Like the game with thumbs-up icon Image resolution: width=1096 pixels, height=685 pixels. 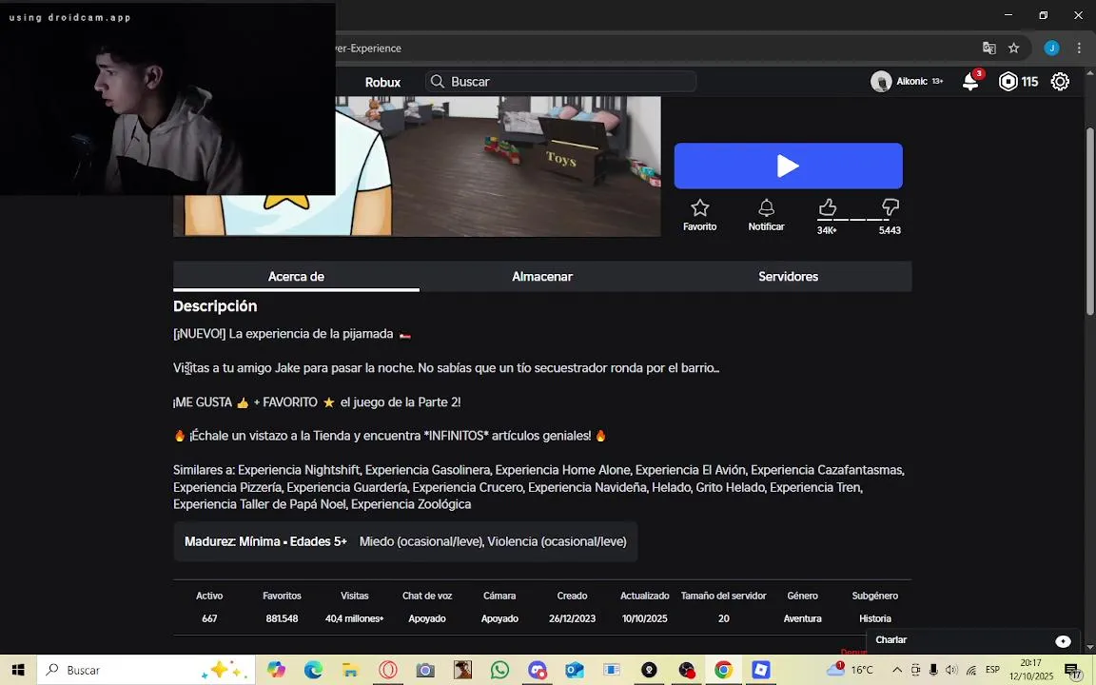click(828, 206)
